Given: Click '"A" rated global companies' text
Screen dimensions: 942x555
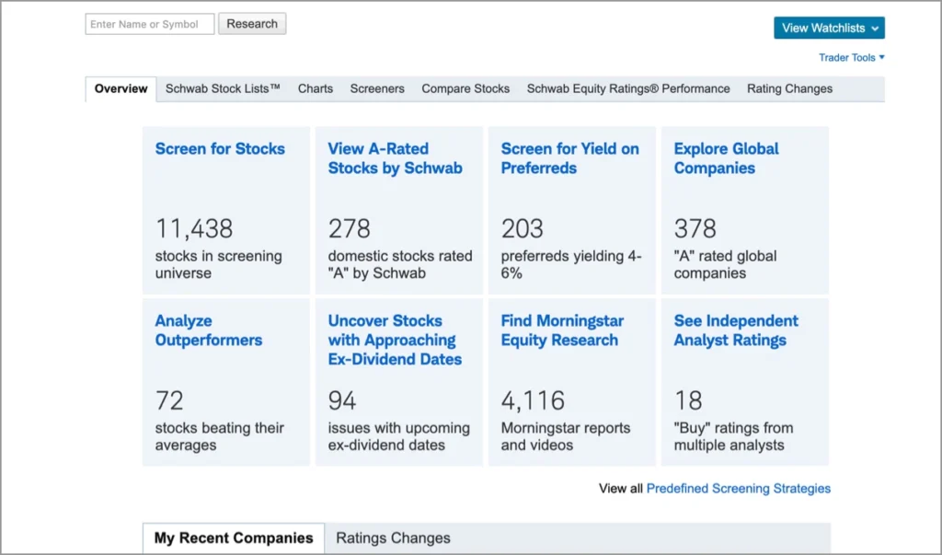Looking at the screenshot, I should 725,264.
